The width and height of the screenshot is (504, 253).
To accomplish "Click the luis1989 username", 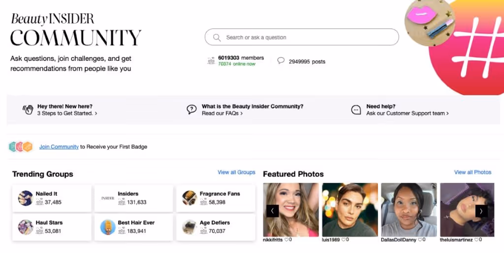I will pos(331,240).
